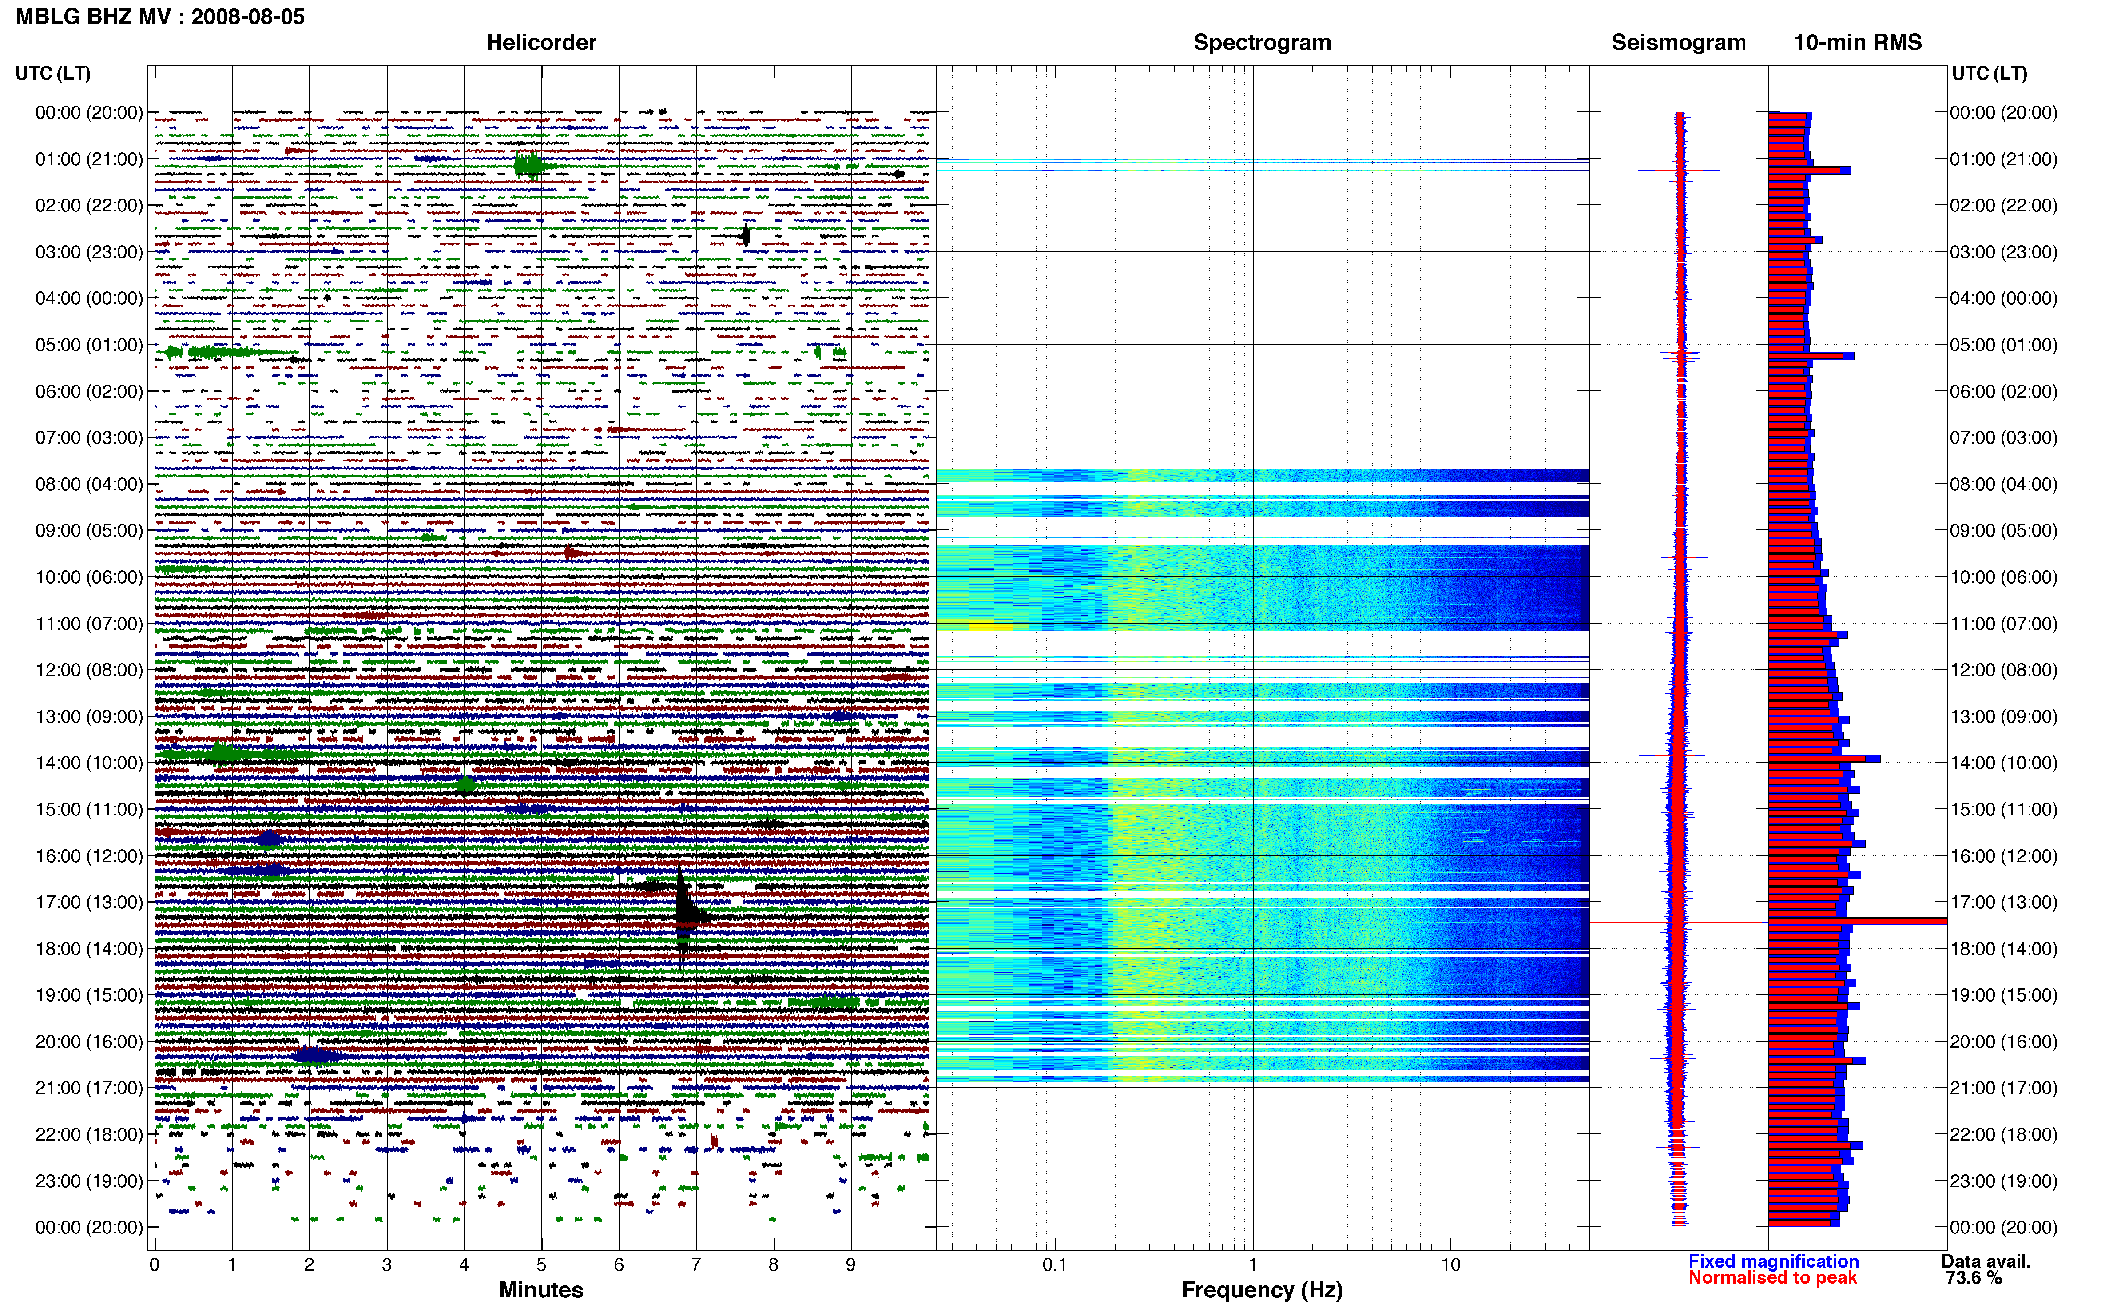Click right-axis time label 21:00 (17:00)
Screen dimensions: 2105x1316
(2003, 1088)
